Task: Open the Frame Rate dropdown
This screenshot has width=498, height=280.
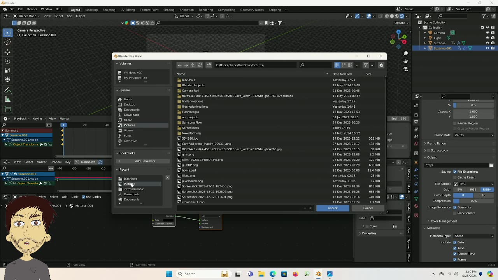Action: pyautogui.click(x=474, y=135)
